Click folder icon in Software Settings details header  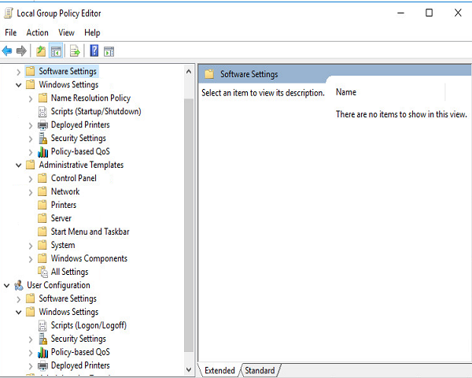point(209,74)
